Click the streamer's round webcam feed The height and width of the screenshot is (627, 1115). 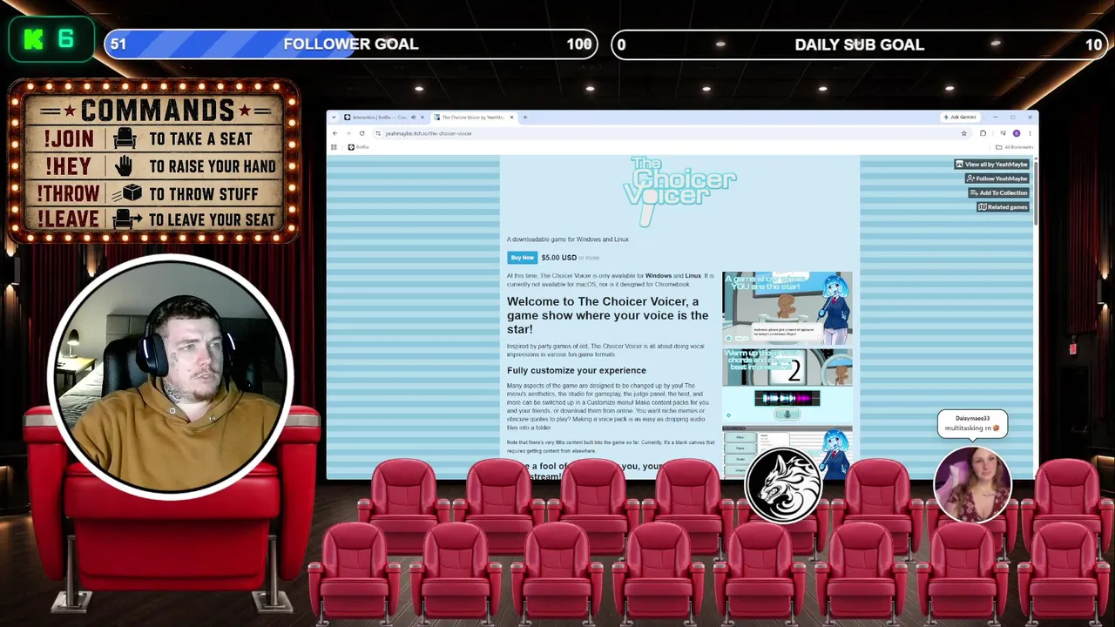(171, 377)
